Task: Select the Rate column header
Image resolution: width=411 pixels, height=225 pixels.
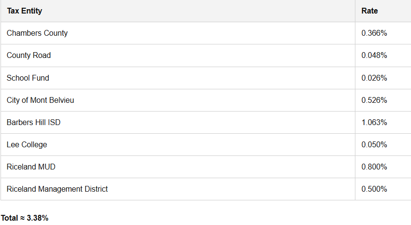Action: coord(369,11)
